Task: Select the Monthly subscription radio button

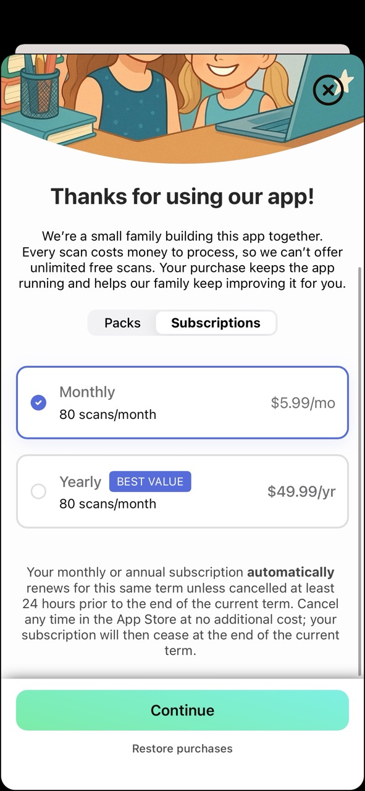Action: (38, 402)
